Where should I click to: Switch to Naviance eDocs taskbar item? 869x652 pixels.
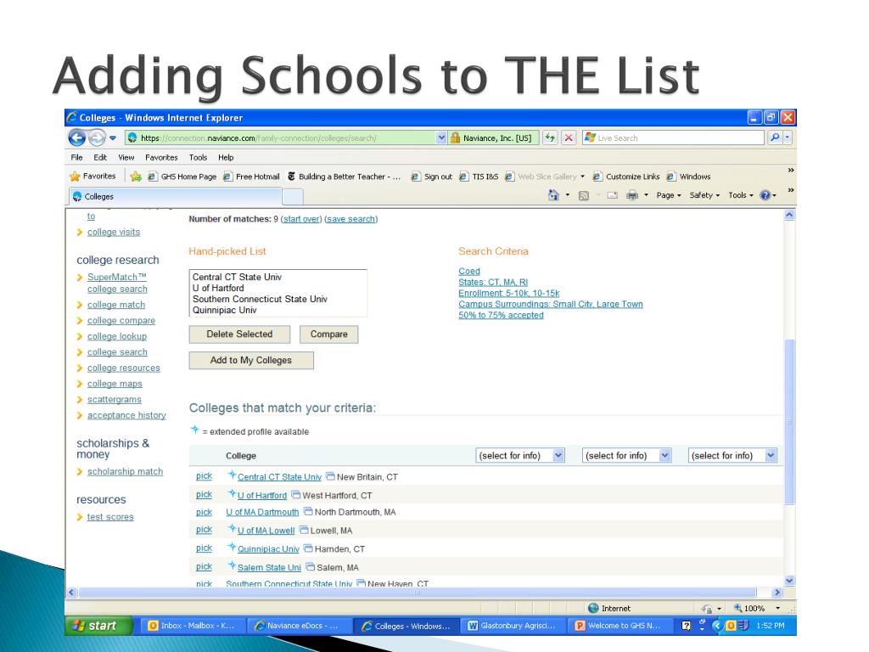coord(298,626)
